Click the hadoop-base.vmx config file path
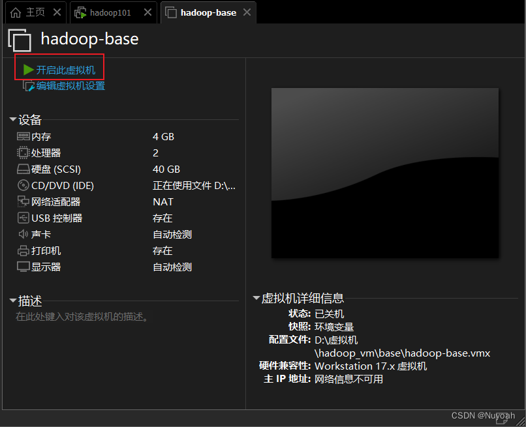The width and height of the screenshot is (526, 427). tap(402, 347)
